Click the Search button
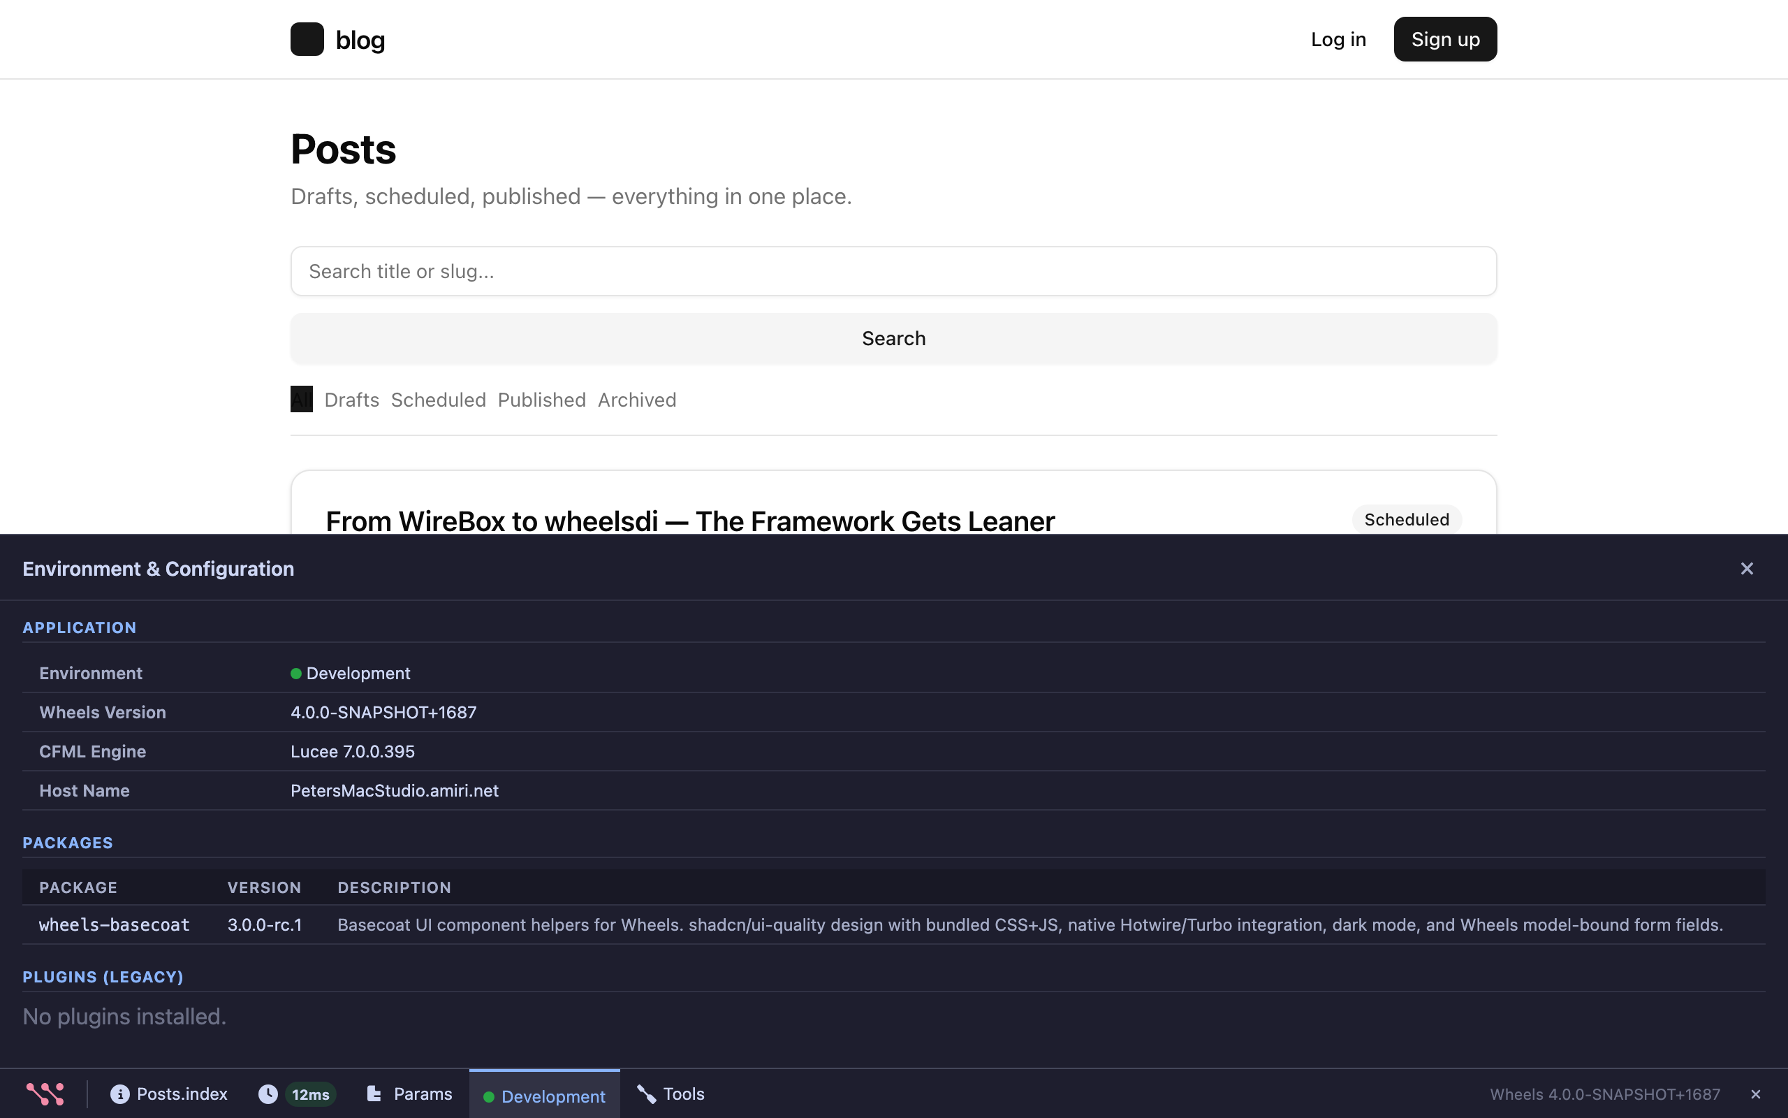Screen dimensions: 1788x1118 (x=894, y=339)
